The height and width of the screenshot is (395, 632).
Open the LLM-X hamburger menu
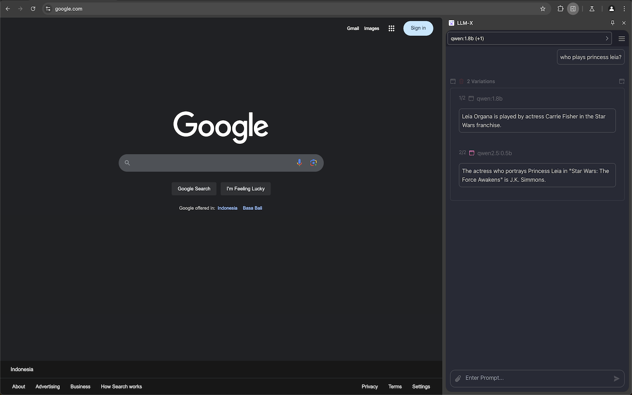coord(622,39)
